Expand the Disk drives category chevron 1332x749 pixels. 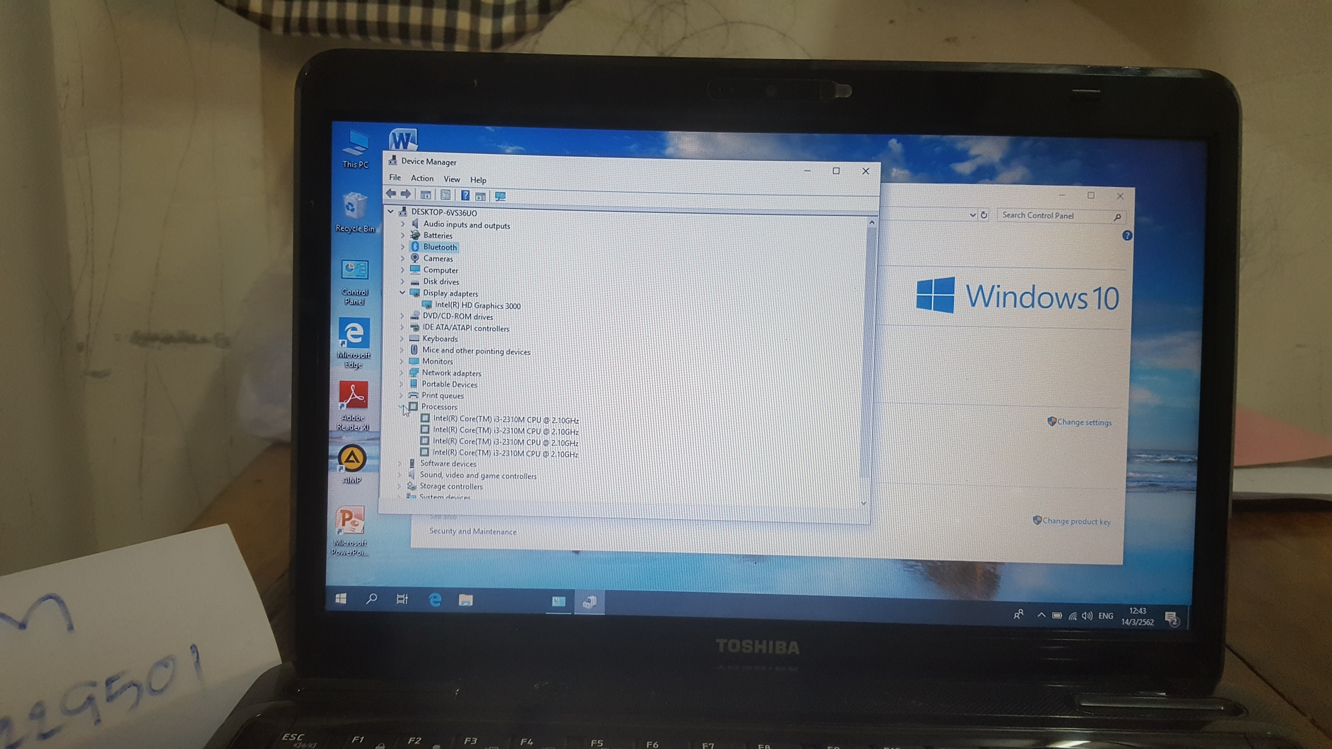point(402,281)
